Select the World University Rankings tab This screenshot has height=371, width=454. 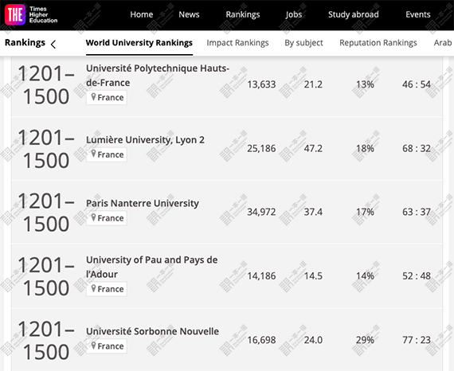point(139,43)
